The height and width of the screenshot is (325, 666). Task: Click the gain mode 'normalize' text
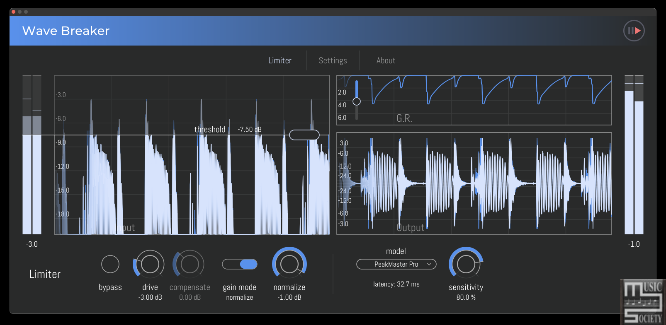tap(240, 297)
